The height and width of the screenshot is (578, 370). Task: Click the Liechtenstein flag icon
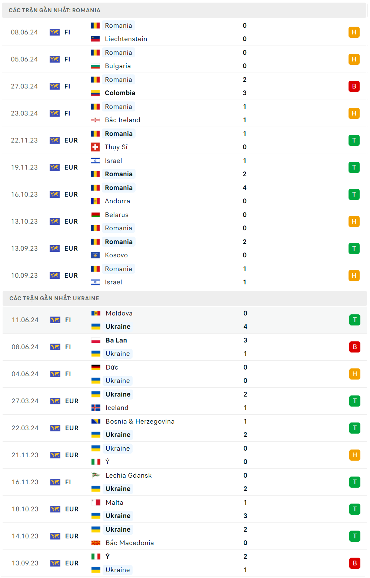click(95, 39)
